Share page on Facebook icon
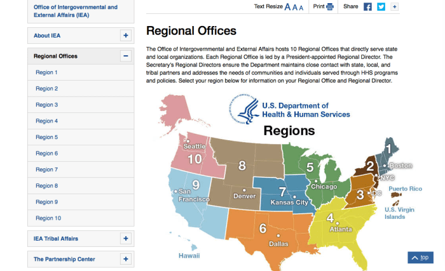445x271 pixels. (x=367, y=7)
